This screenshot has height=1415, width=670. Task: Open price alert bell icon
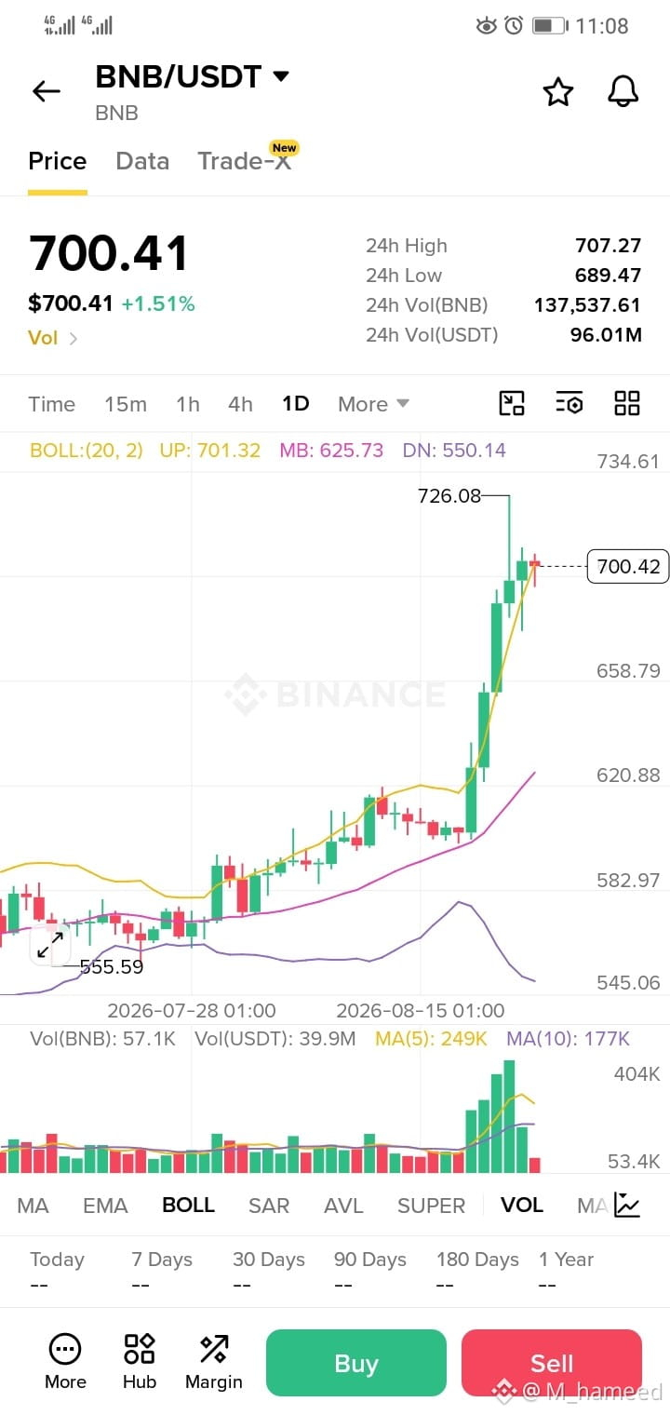(623, 91)
